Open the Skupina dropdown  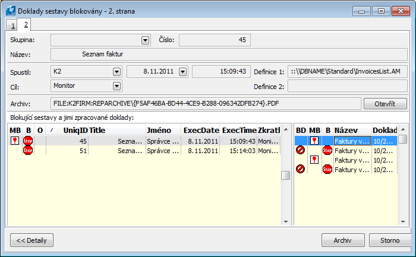point(145,40)
